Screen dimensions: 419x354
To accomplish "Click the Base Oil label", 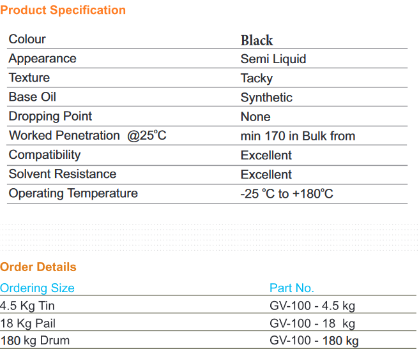I will point(33,97).
